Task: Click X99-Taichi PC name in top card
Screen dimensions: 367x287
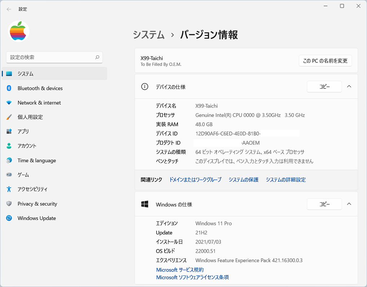Action: pos(152,58)
